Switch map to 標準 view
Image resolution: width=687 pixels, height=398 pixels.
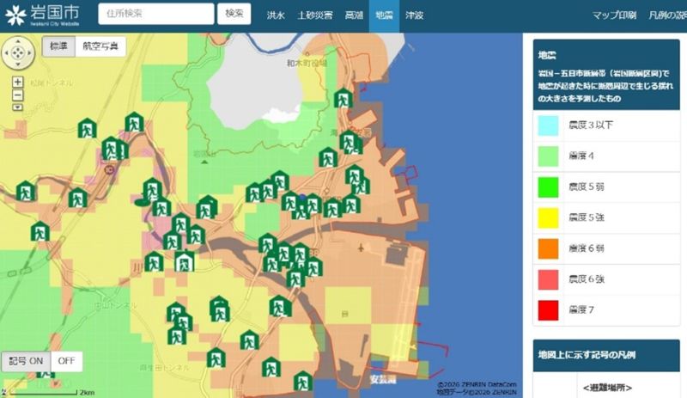click(58, 47)
